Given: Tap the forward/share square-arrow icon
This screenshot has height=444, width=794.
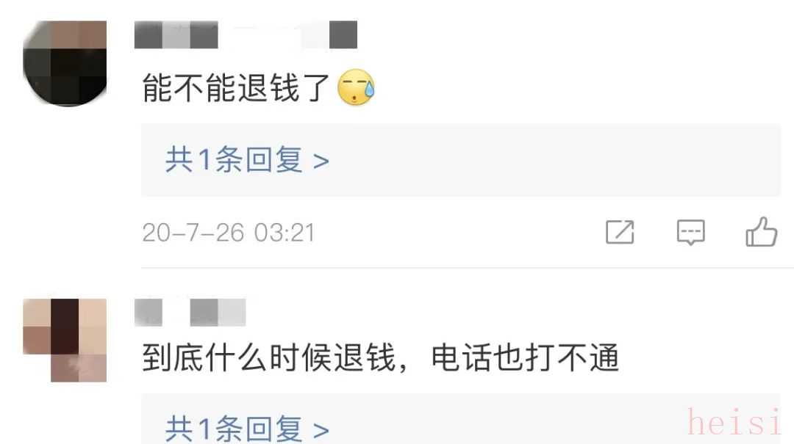Looking at the screenshot, I should pyautogui.click(x=620, y=232).
